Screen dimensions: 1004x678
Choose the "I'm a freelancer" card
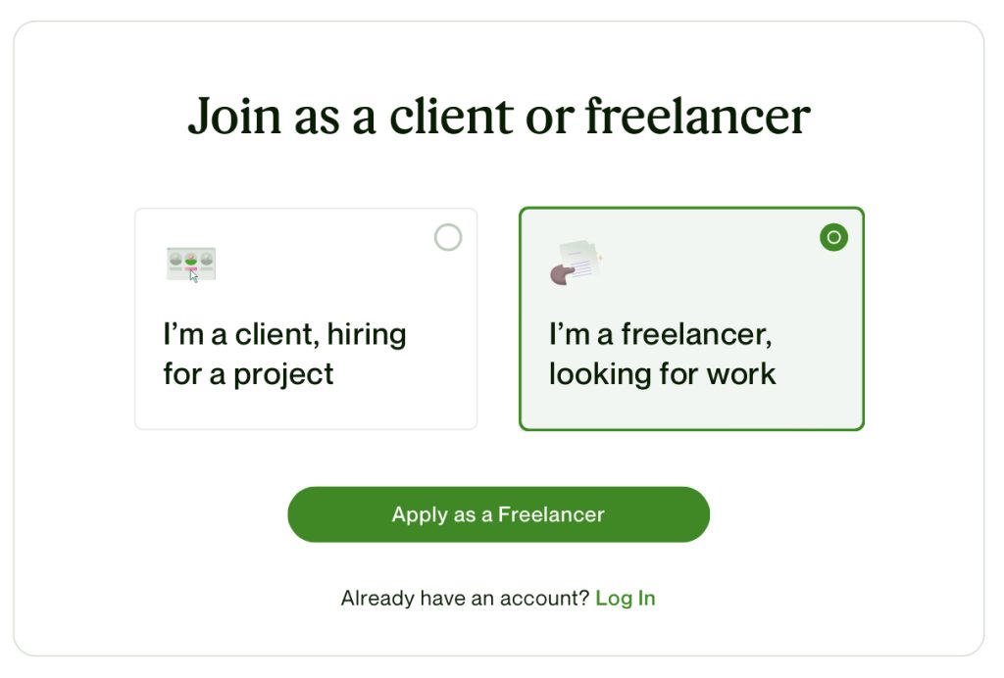691,319
